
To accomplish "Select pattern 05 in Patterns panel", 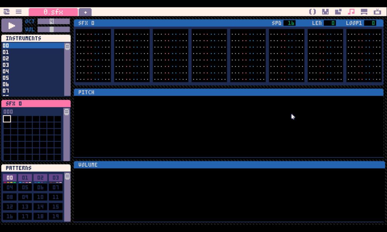I will tap(25, 187).
